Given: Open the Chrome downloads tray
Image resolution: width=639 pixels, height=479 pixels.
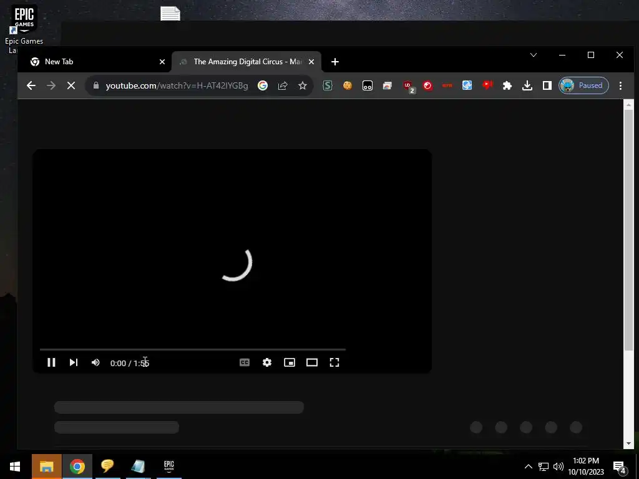Looking at the screenshot, I should (x=527, y=85).
